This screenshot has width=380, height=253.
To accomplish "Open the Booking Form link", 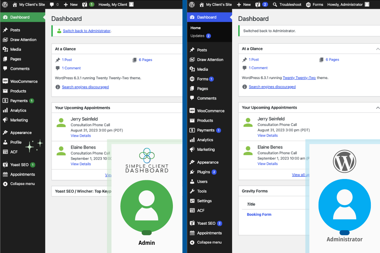I will tap(259, 214).
